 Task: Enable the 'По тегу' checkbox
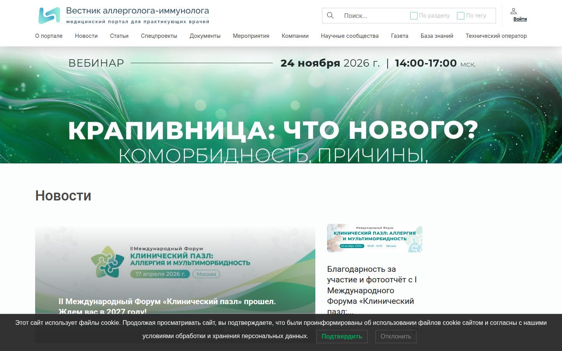[x=461, y=16]
